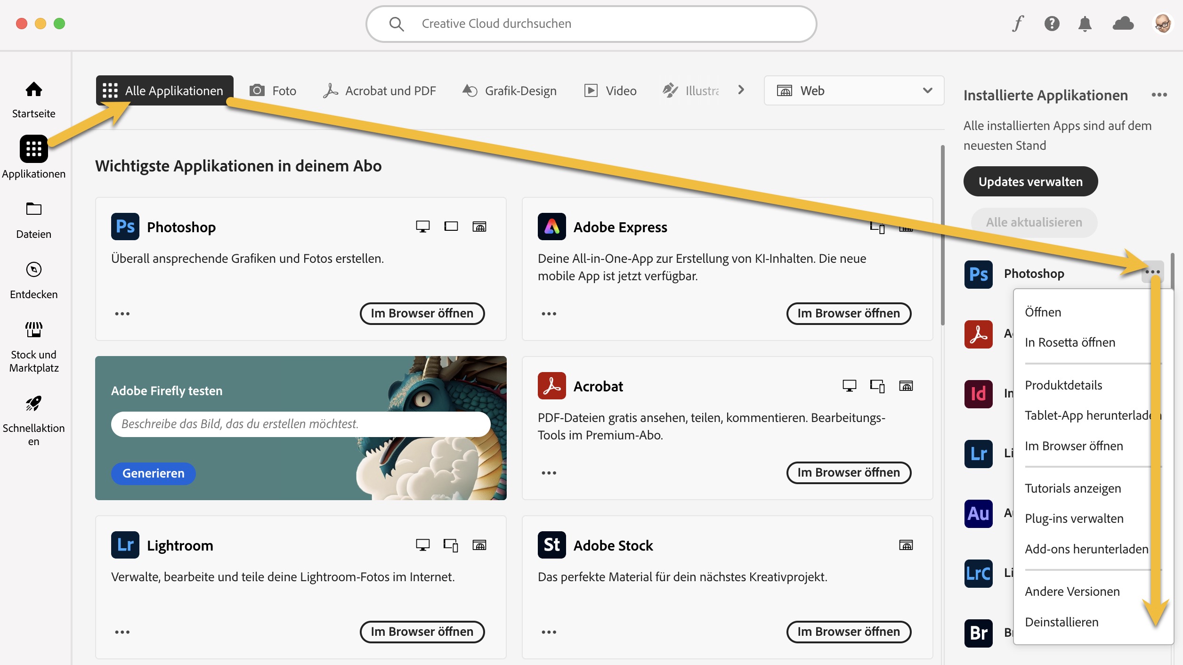1183x665 pixels.
Task: Open three-dot menu on Photoshop card
Action: pos(122,314)
